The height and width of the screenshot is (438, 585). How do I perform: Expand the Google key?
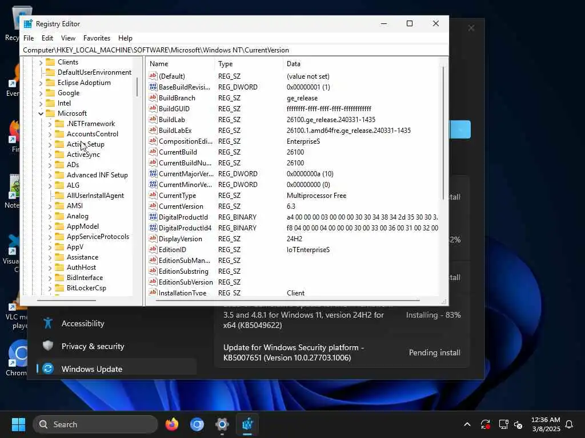pyautogui.click(x=41, y=93)
